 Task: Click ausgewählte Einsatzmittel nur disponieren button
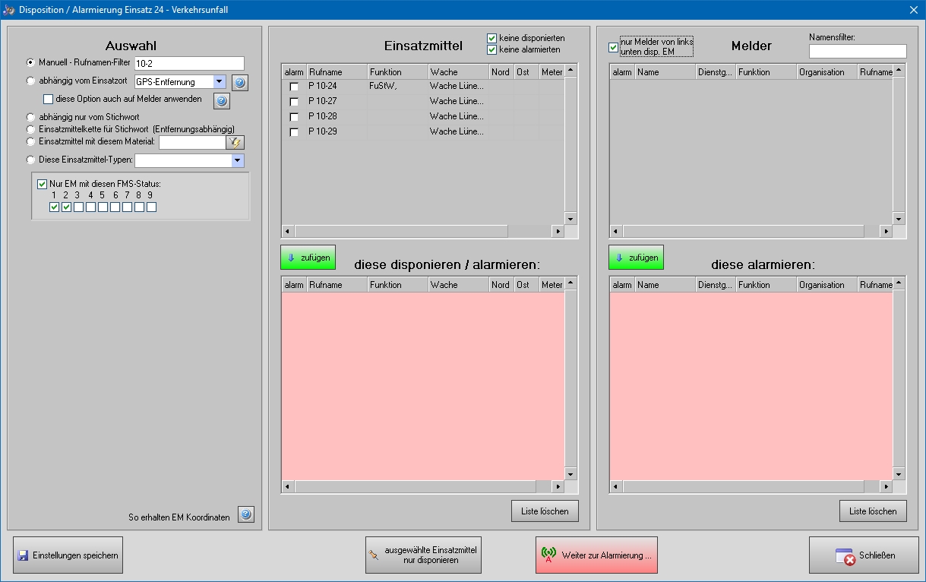click(x=423, y=555)
